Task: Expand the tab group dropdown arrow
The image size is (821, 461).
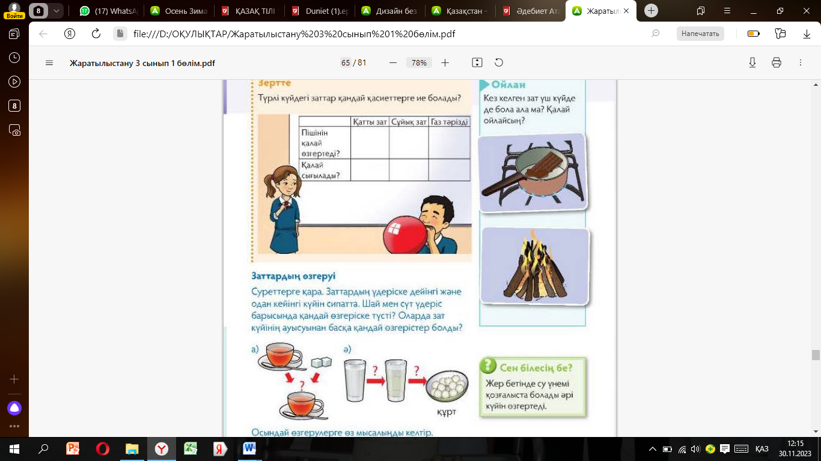Action: pyautogui.click(x=56, y=11)
